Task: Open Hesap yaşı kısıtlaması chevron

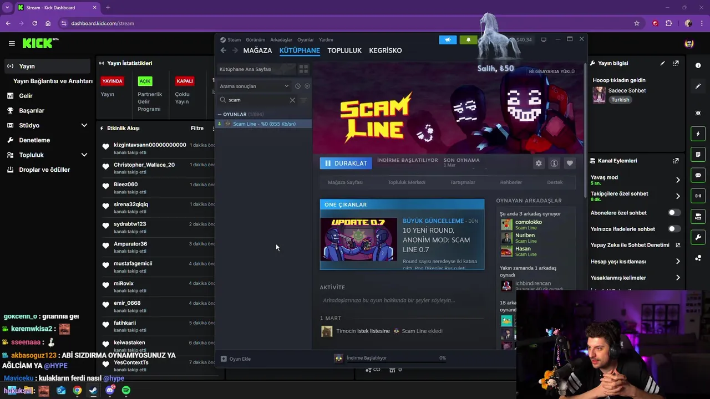Action: pyautogui.click(x=678, y=262)
